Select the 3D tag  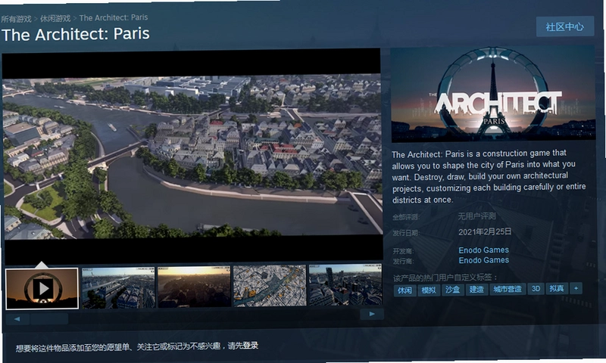536,289
